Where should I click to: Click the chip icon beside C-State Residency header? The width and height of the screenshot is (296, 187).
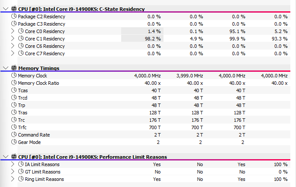14,9
